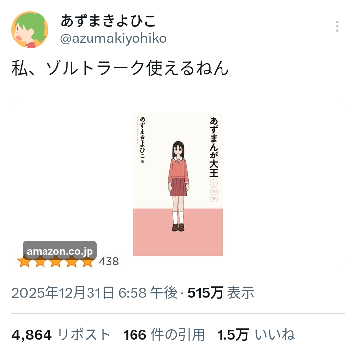Image resolution: width=356 pixels, height=353 pixels.
Task: Click the 438 review count
Action: click(109, 261)
